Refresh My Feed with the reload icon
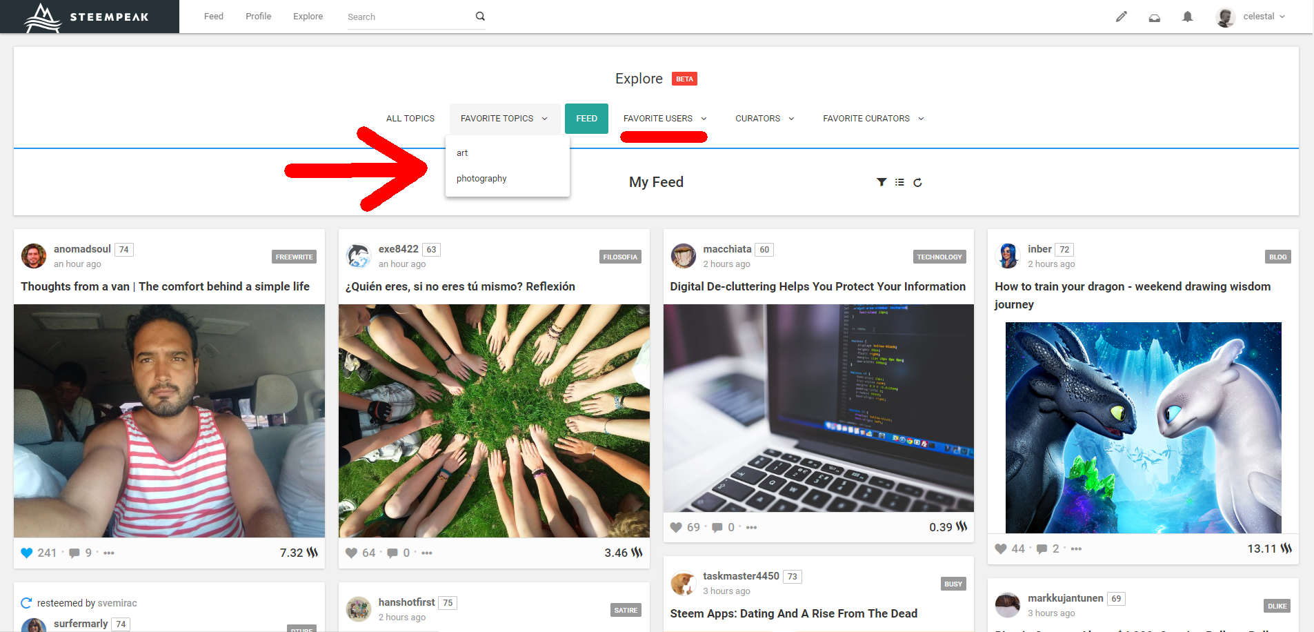The height and width of the screenshot is (632, 1314). pyautogui.click(x=917, y=183)
